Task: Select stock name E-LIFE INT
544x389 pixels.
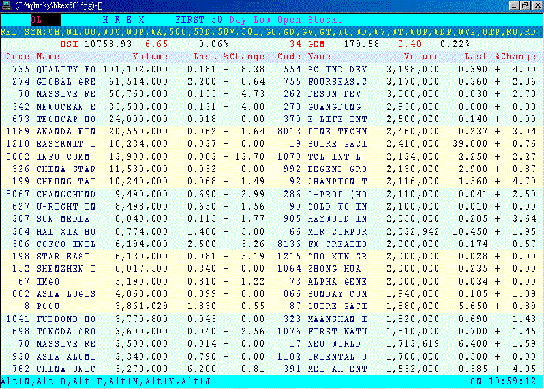Action: (x=337, y=119)
